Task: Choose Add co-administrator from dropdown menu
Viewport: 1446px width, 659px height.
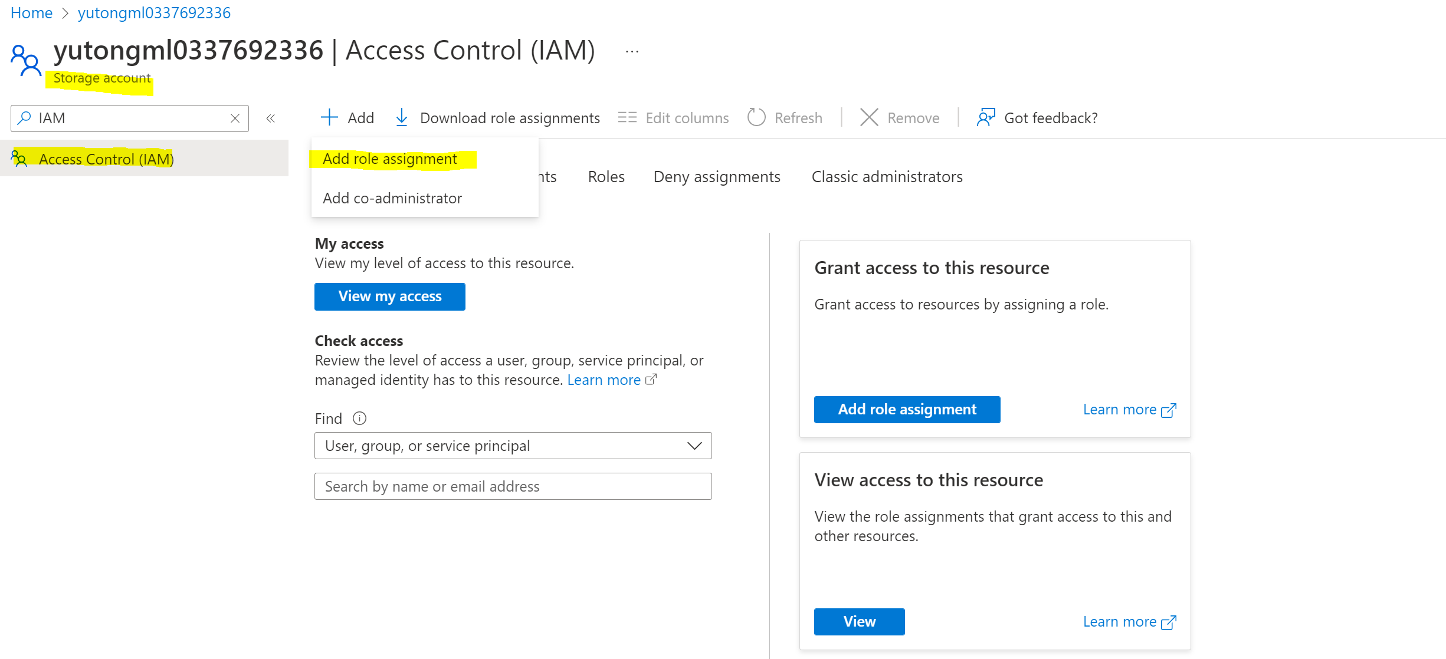Action: [392, 198]
